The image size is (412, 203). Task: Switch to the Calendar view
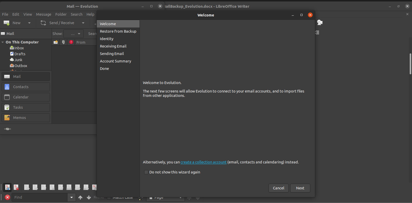(26, 97)
